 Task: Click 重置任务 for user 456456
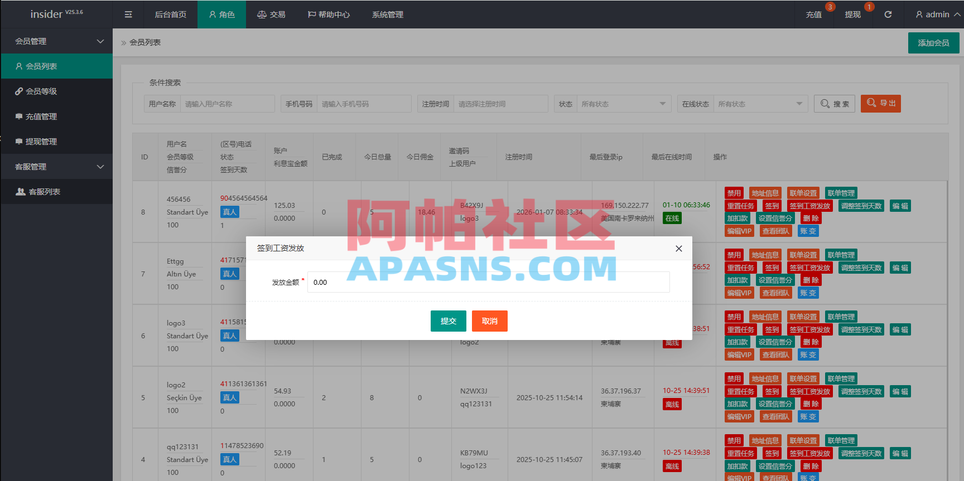click(x=741, y=206)
